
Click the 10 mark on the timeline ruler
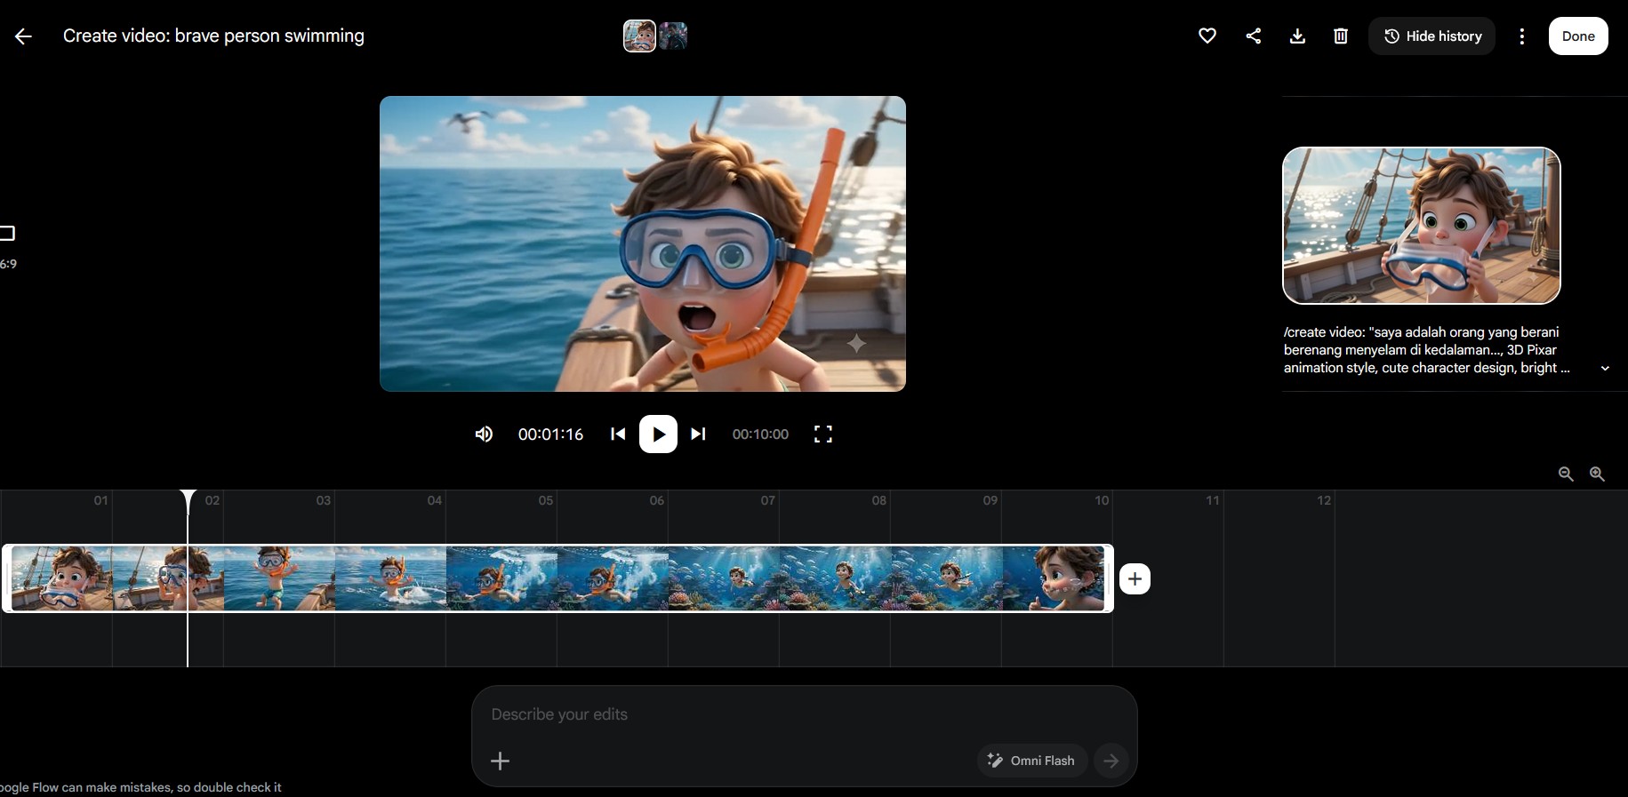coord(1102,500)
